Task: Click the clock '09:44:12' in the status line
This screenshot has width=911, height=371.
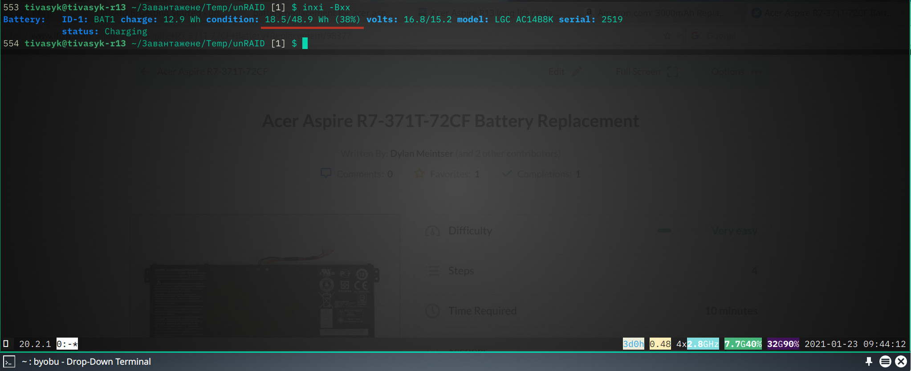Action: [884, 344]
